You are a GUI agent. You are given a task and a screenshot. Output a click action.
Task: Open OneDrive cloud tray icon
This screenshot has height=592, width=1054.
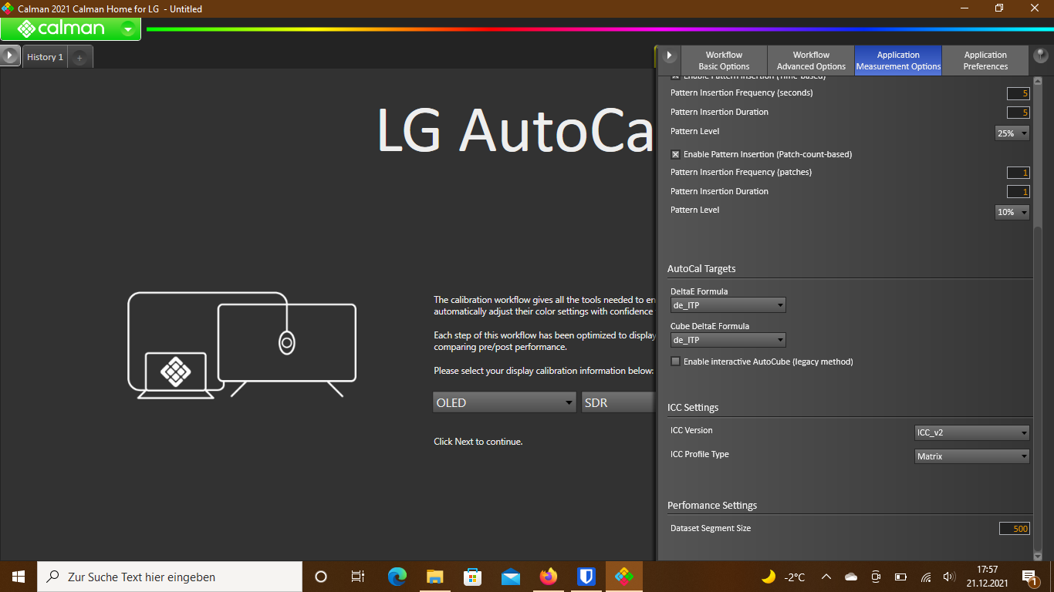pyautogui.click(x=851, y=577)
